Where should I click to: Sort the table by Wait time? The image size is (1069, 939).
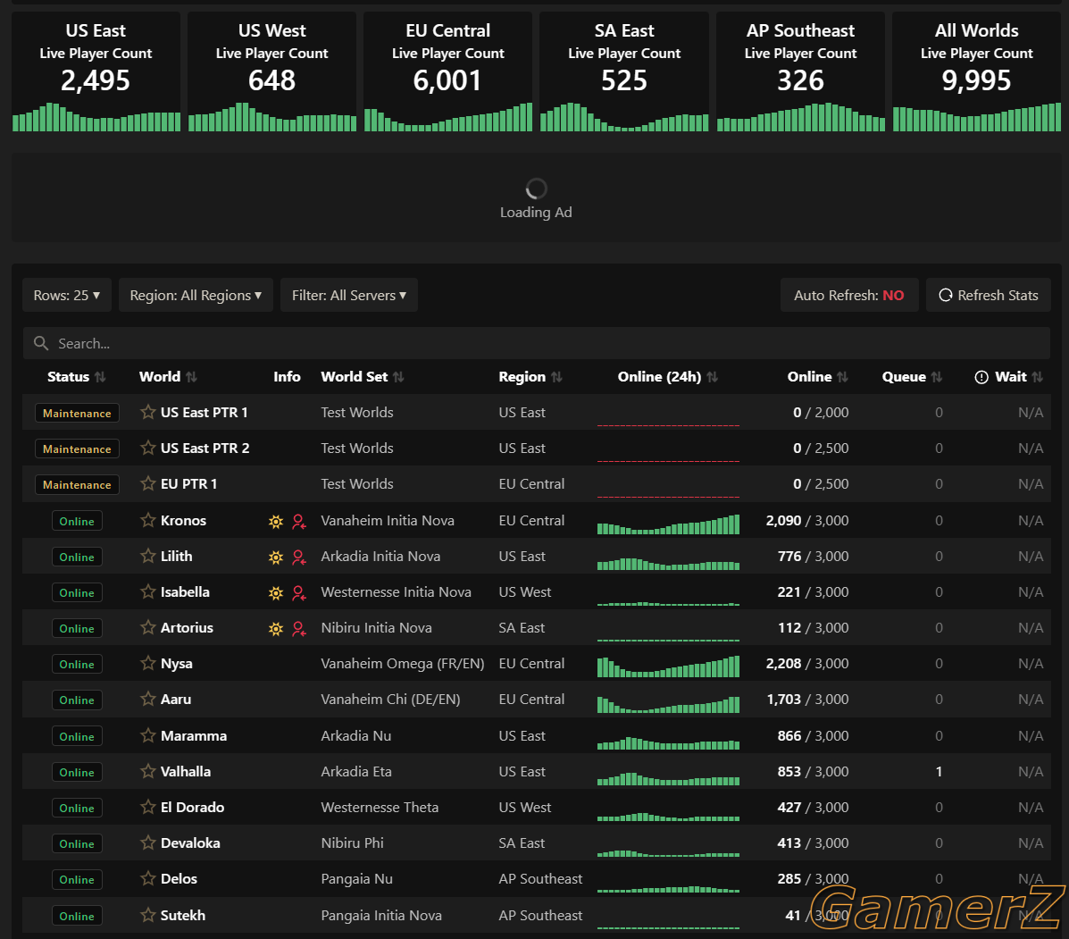click(x=1019, y=376)
